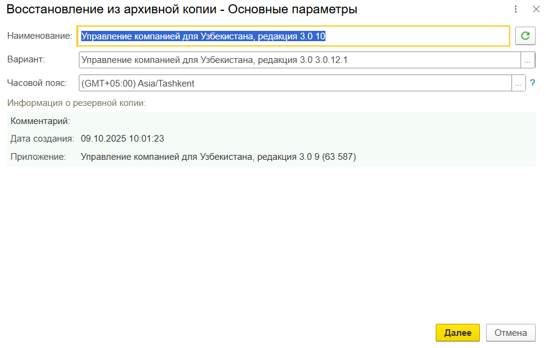Screen dimensions: 546x348
Task: Click the green refresh icon next to Наименование
Action: [525, 36]
